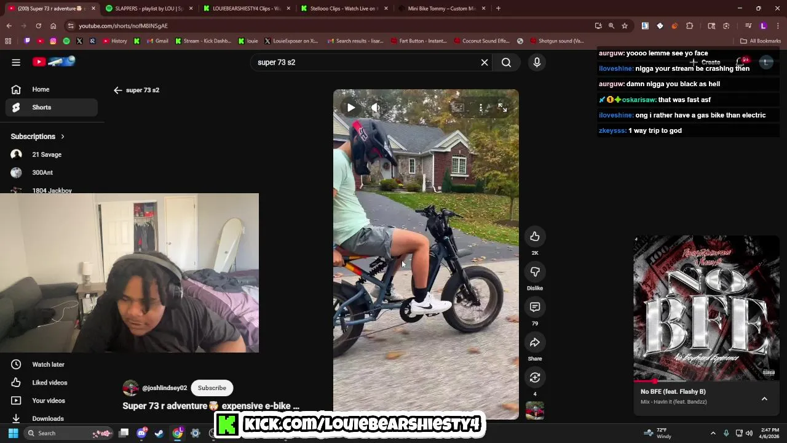Switch to the Stellooo Clips tab
Viewport: 787px width, 443px height.
[343, 9]
